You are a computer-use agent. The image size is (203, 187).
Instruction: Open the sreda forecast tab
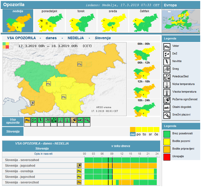pyautogui.click(x=113, y=21)
